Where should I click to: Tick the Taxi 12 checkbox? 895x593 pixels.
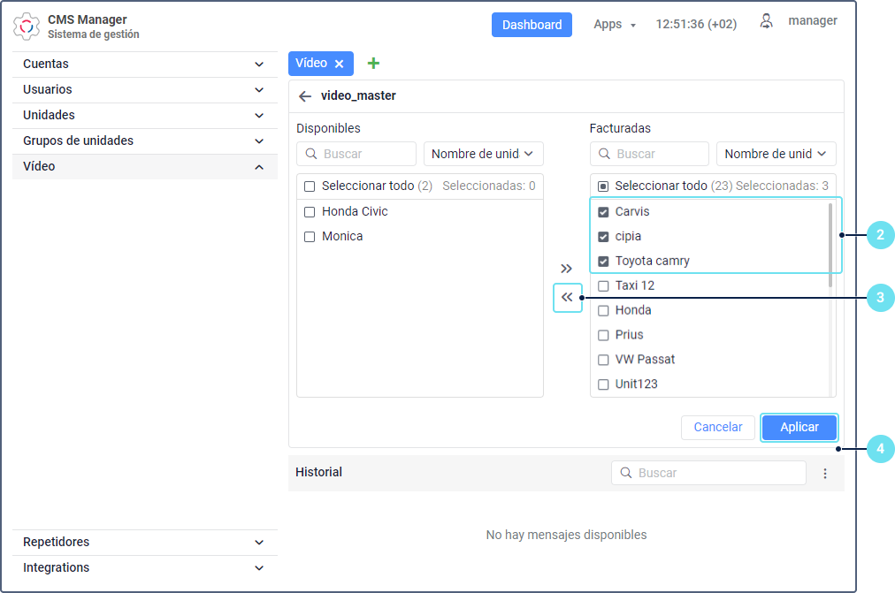603,286
